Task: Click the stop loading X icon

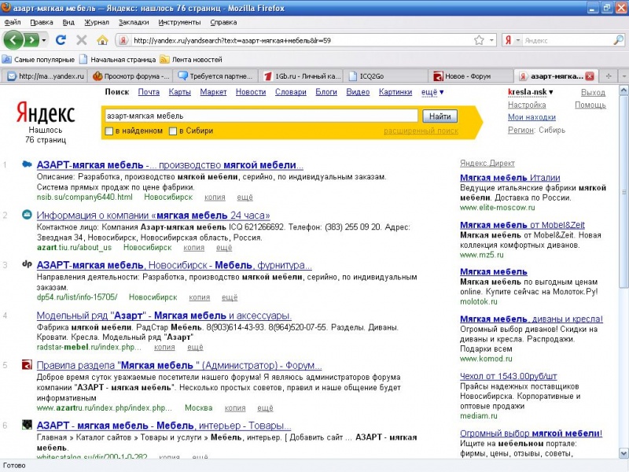Action: pos(82,39)
